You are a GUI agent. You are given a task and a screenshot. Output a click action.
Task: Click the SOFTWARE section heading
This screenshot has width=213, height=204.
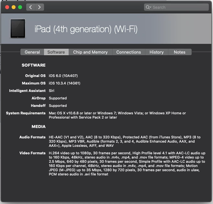pyautogui.click(x=34, y=65)
